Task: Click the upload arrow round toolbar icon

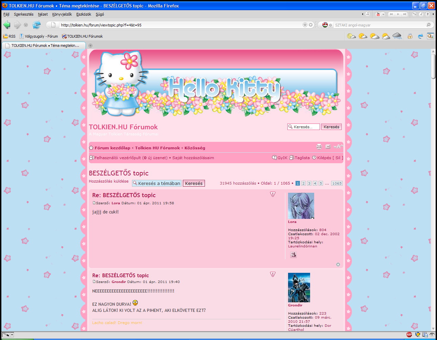Action: tap(427, 14)
